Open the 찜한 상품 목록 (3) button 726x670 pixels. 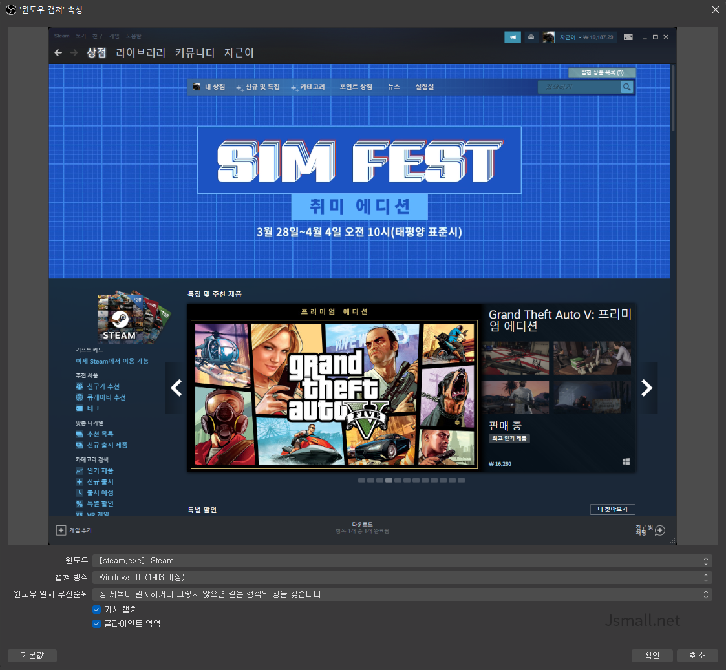(x=602, y=72)
